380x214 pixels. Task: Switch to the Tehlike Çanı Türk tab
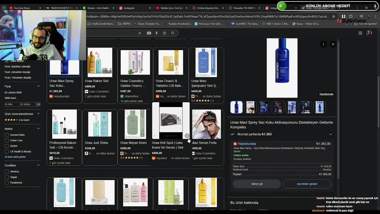(x=171, y=8)
